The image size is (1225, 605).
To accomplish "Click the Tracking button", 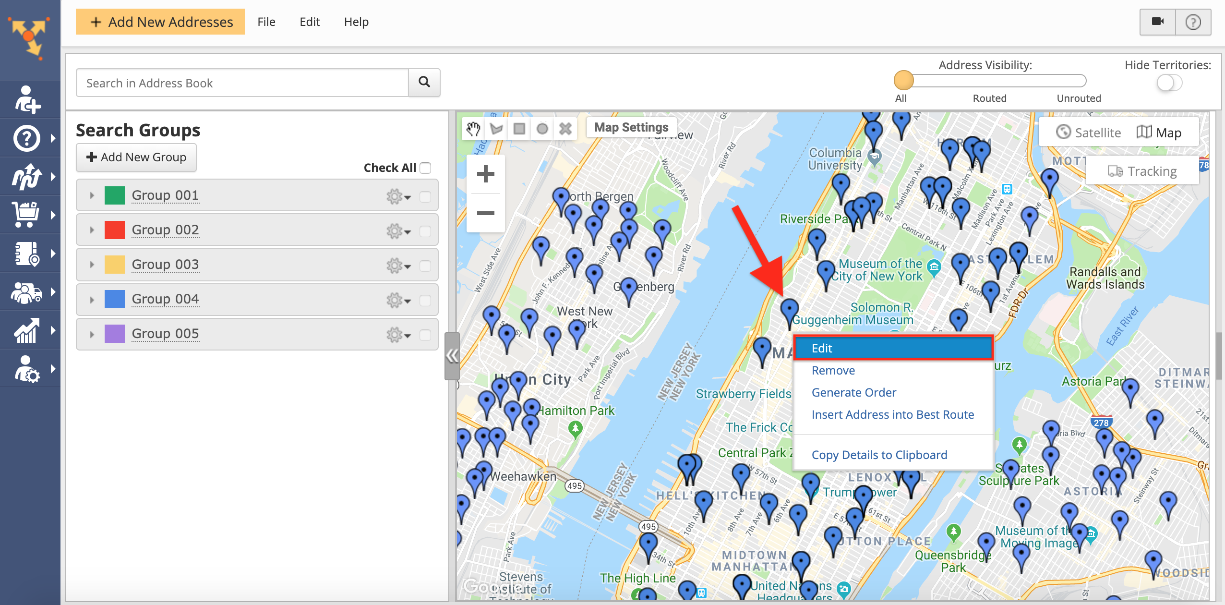I will (x=1142, y=171).
